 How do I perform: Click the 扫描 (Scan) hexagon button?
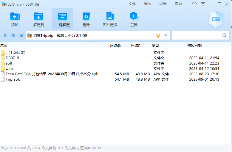(216, 19)
